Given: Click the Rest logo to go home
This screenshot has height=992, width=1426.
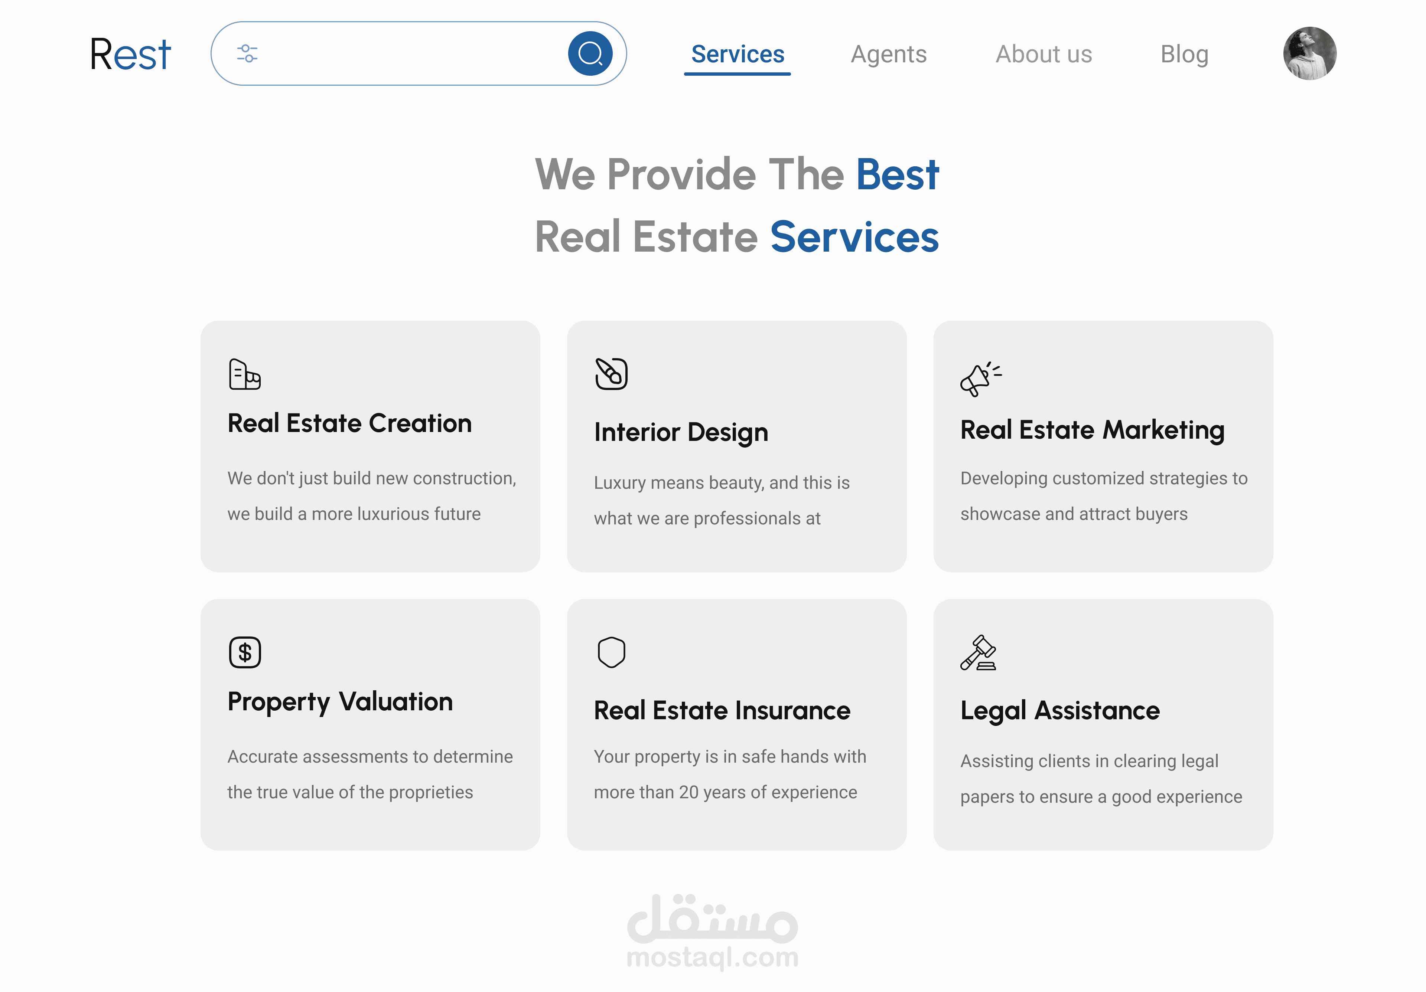Looking at the screenshot, I should 130,55.
